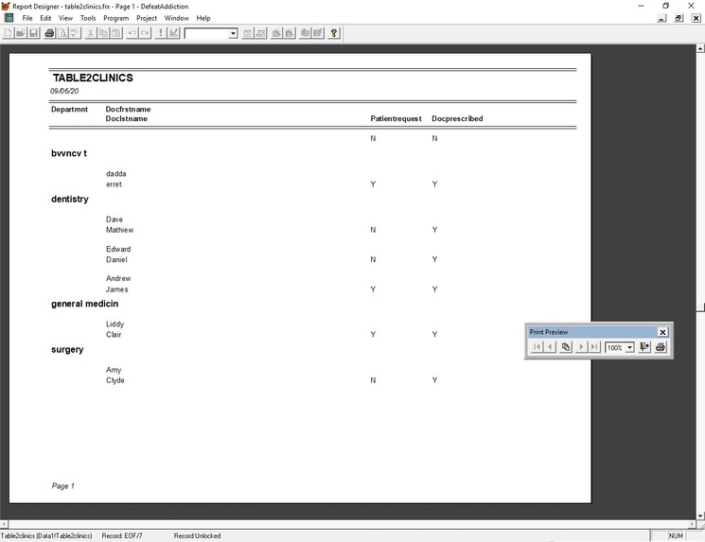Click the Run exclamation mark toolbar icon
This screenshot has height=542, width=705.
click(161, 33)
